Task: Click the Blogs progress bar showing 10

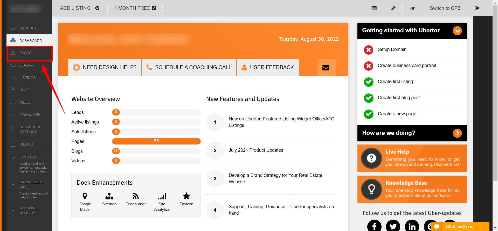Action: point(156,151)
